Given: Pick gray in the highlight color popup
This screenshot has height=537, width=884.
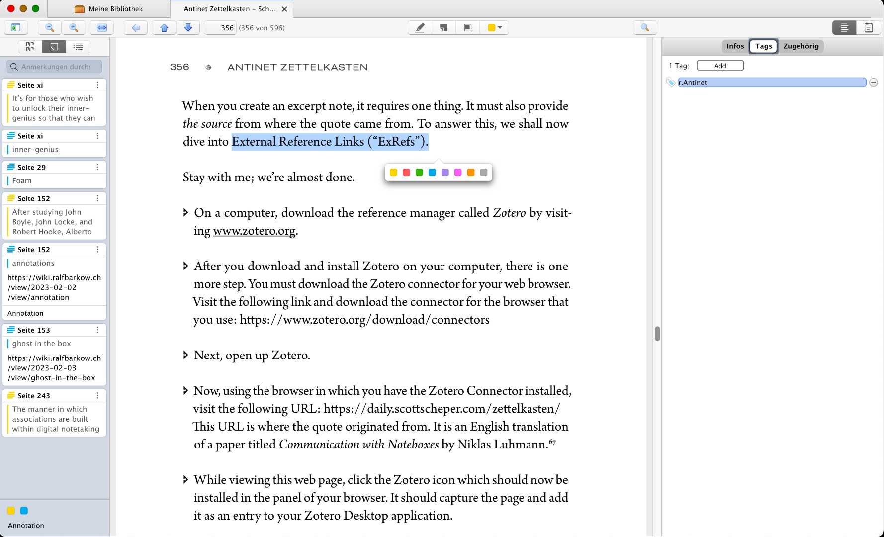Looking at the screenshot, I should click(x=484, y=172).
